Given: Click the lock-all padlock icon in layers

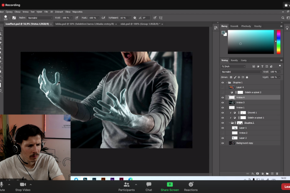Looking at the screenshot, I should pos(247,77).
